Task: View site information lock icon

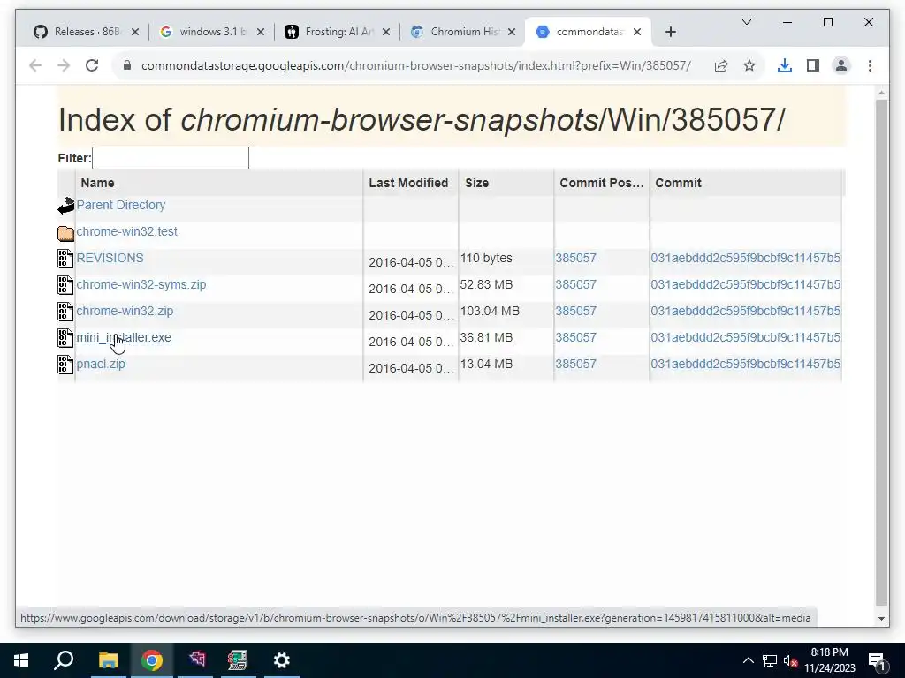Action: 127,65
